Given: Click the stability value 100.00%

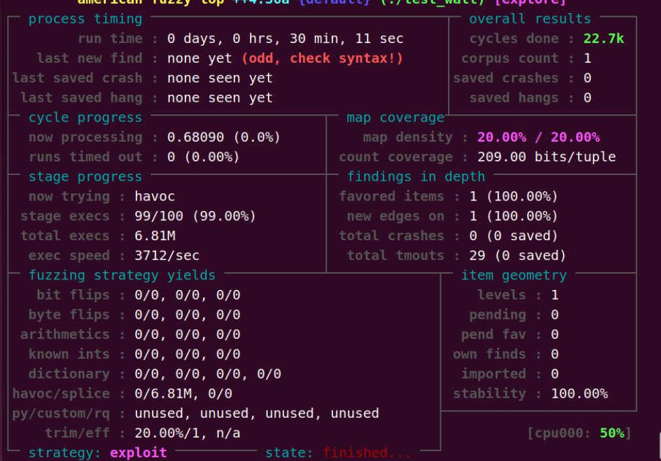Looking at the screenshot, I should pyautogui.click(x=579, y=394).
